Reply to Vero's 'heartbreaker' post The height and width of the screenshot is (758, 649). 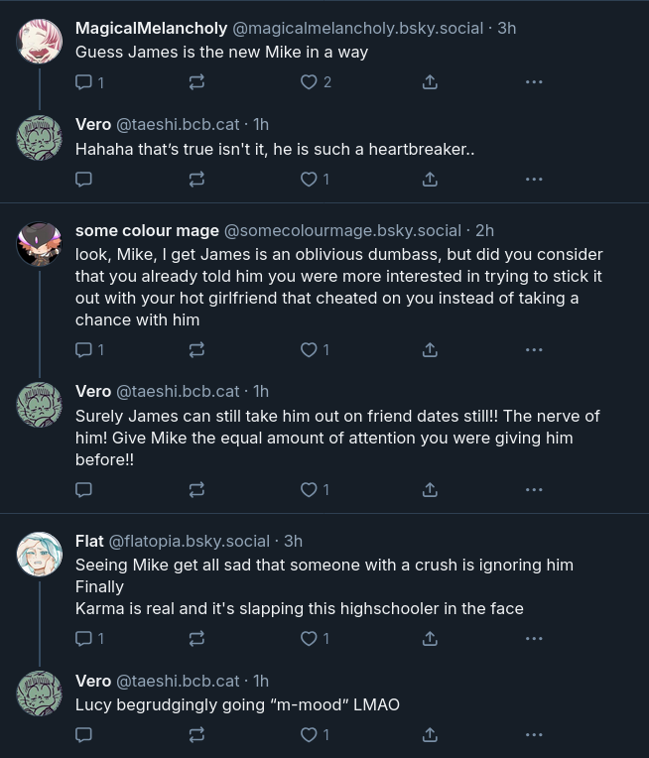(84, 180)
